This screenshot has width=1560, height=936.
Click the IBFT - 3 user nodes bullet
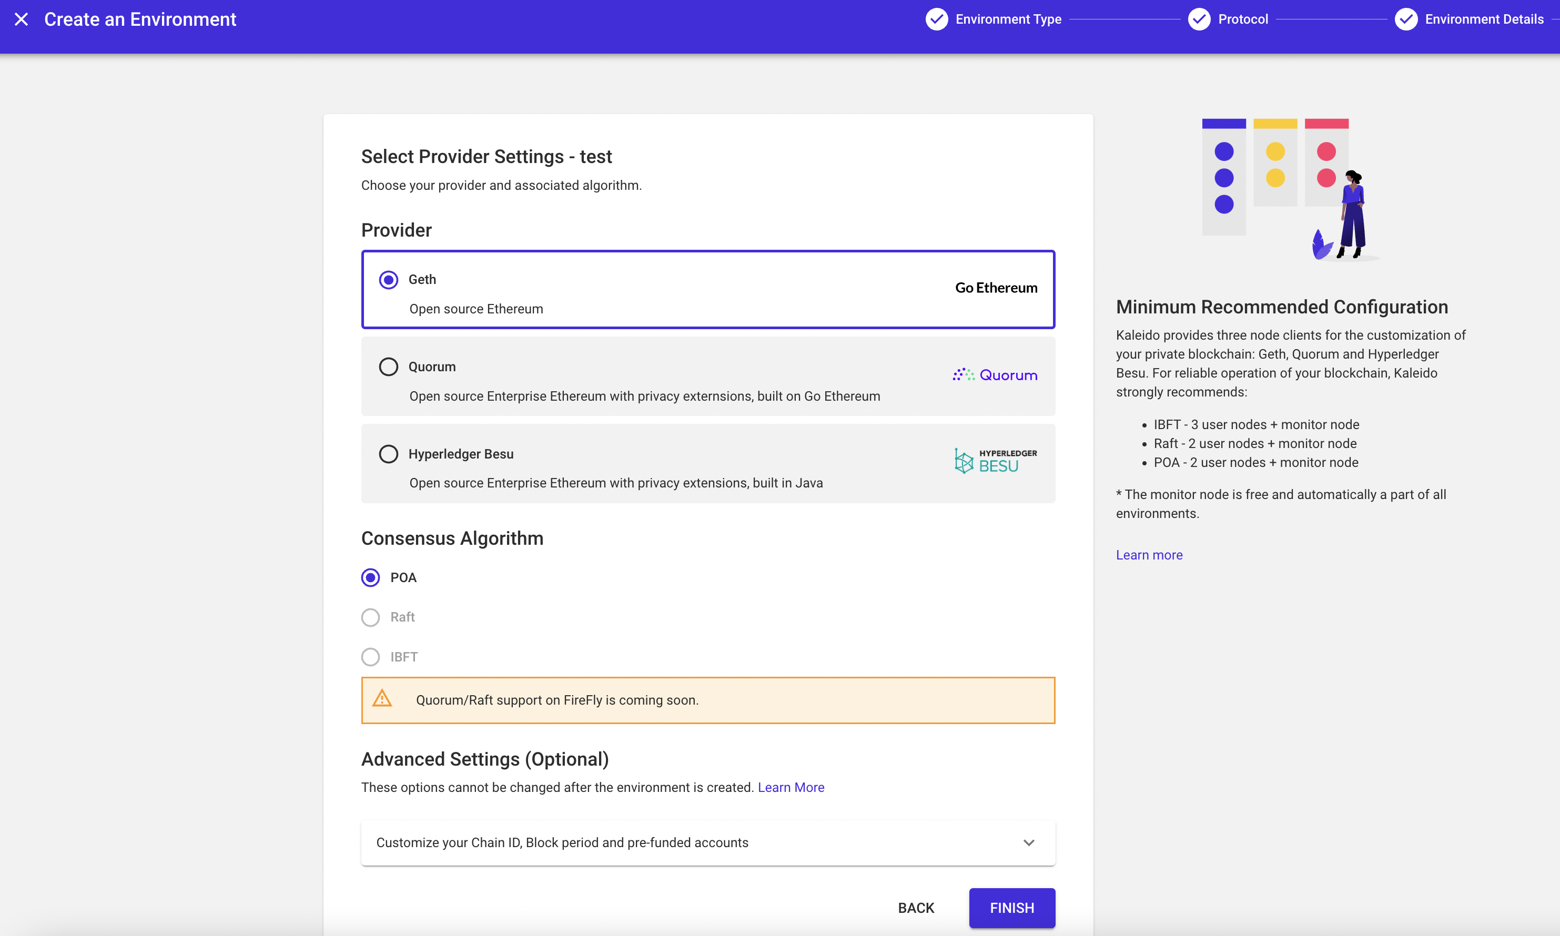(x=1256, y=425)
